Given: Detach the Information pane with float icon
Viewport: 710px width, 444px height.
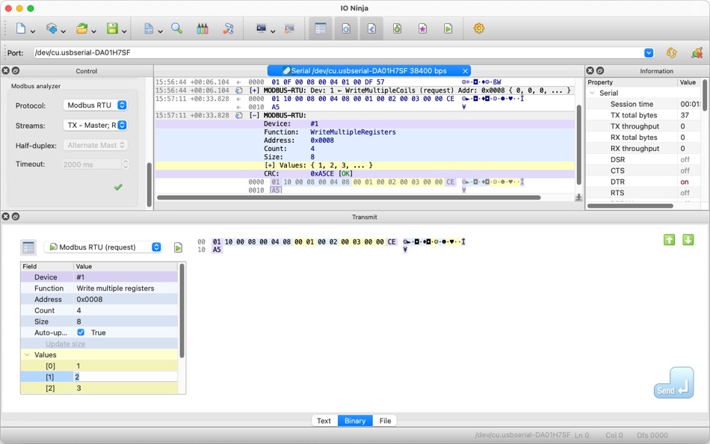Looking at the screenshot, I should [x=600, y=71].
